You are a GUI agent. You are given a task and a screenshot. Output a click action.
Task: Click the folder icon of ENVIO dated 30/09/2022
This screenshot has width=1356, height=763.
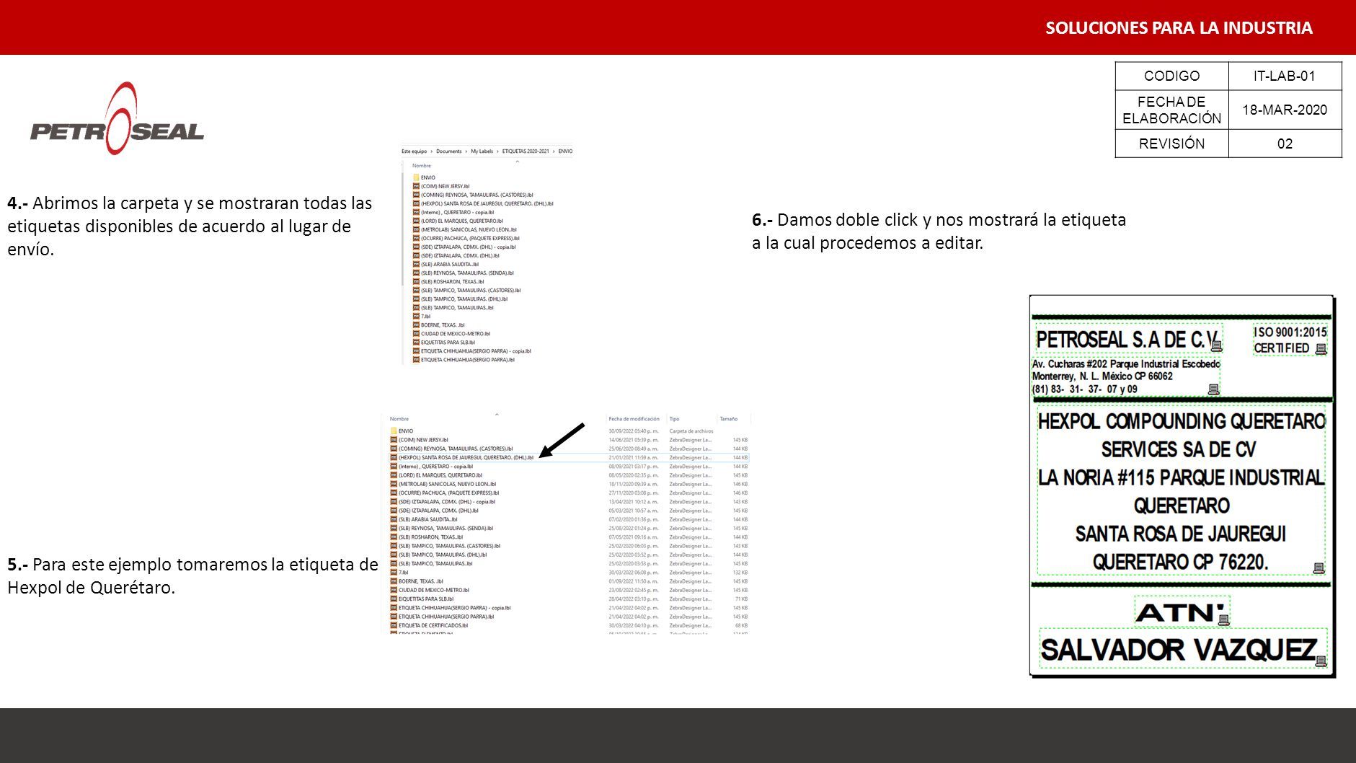[x=394, y=431]
